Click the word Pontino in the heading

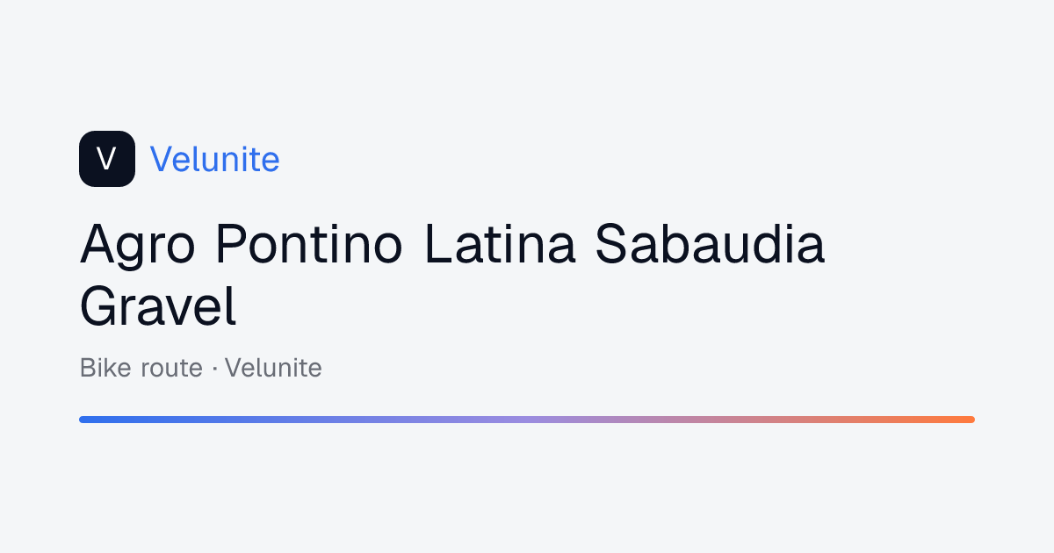click(309, 245)
